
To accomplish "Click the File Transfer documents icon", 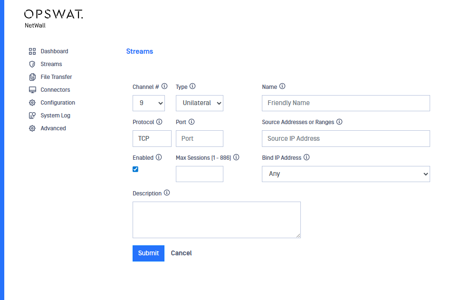I will tap(32, 77).
